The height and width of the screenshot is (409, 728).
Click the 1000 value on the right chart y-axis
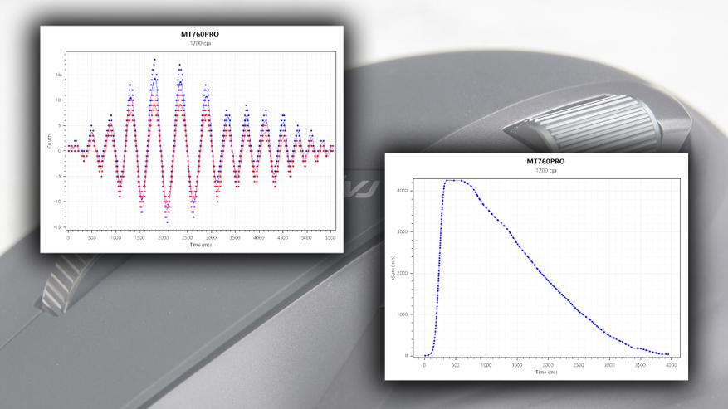coord(402,314)
